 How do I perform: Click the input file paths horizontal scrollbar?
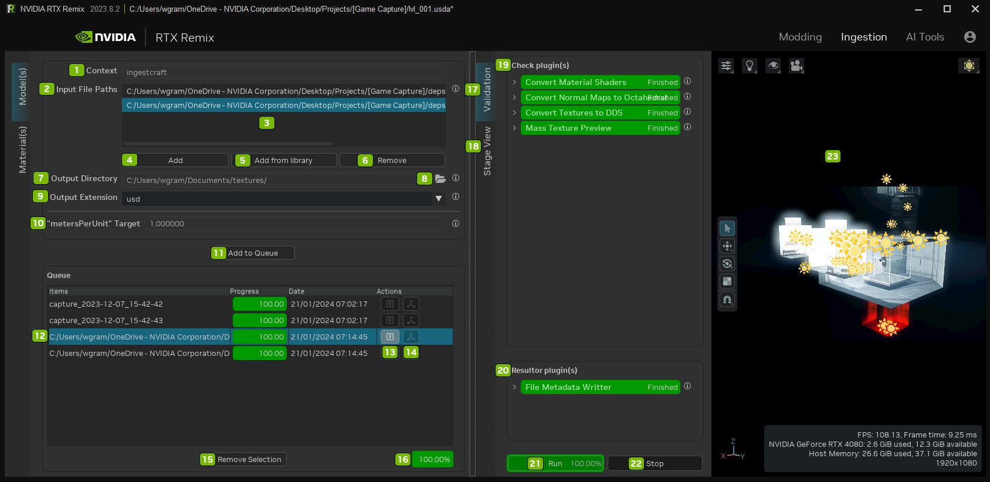click(x=228, y=143)
